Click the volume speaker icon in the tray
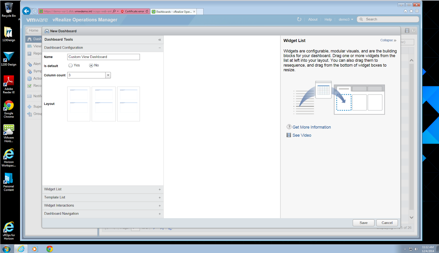The height and width of the screenshot is (253, 439). (416, 249)
